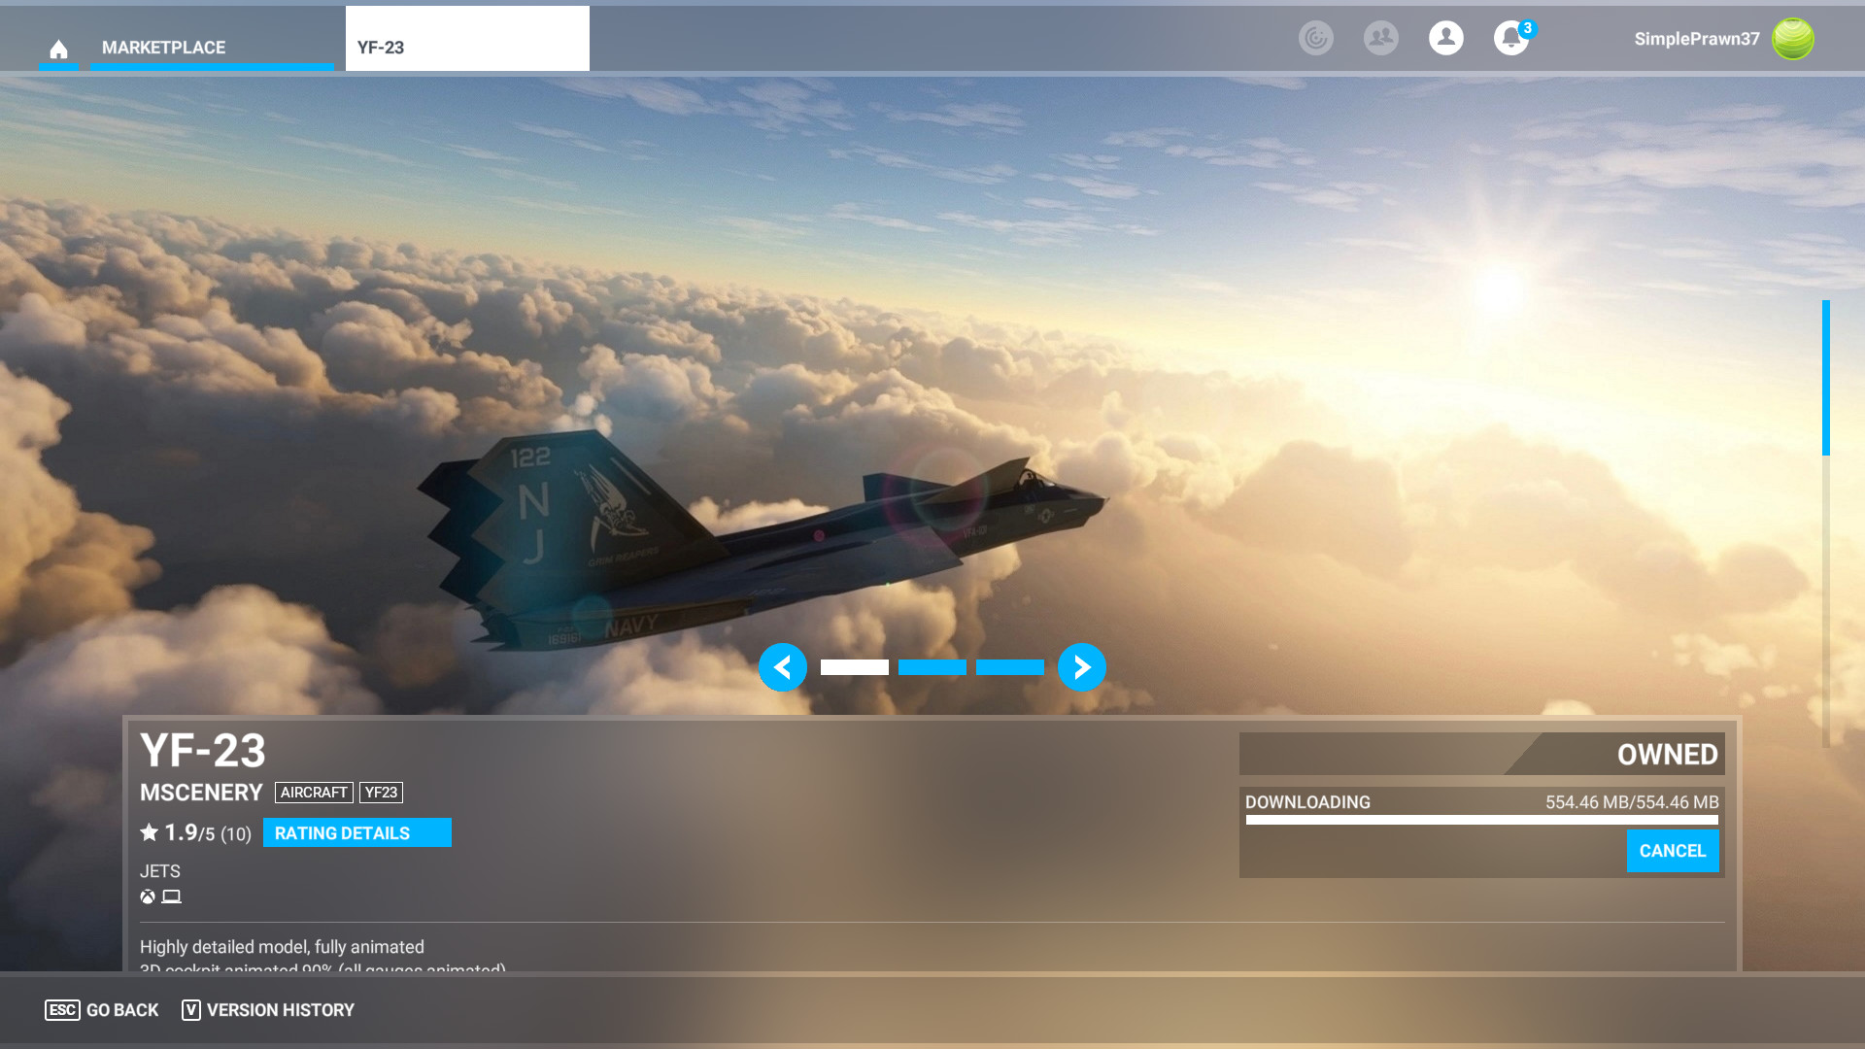Click the AIRCRAFT tag
Image resolution: width=1865 pixels, height=1049 pixels.
pyautogui.click(x=314, y=793)
